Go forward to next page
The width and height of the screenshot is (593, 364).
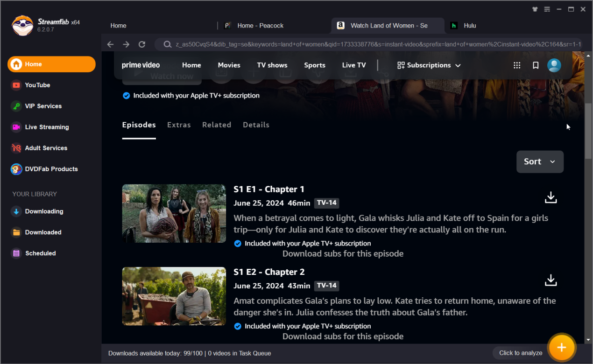click(x=126, y=44)
